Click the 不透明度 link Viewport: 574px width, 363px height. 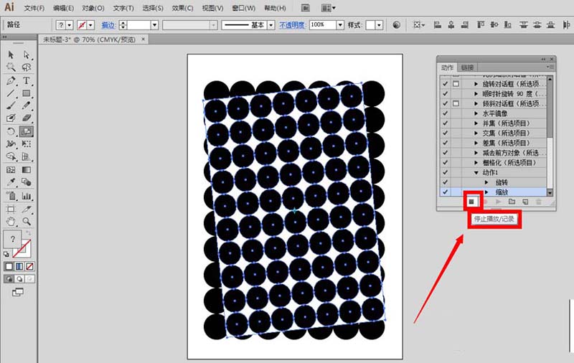pos(291,25)
